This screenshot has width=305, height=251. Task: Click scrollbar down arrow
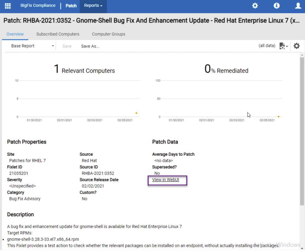pos(302,248)
